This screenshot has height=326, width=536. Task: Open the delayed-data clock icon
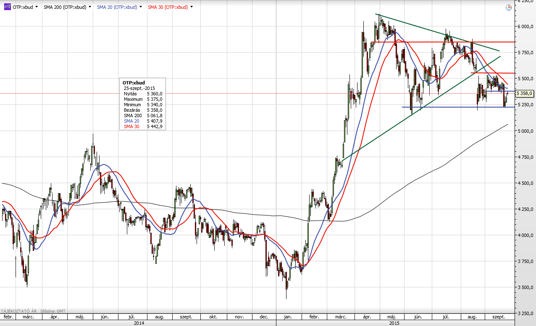coord(509,7)
